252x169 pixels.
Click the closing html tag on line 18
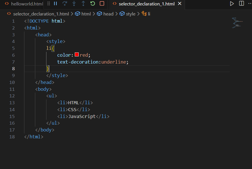[x=34, y=137]
